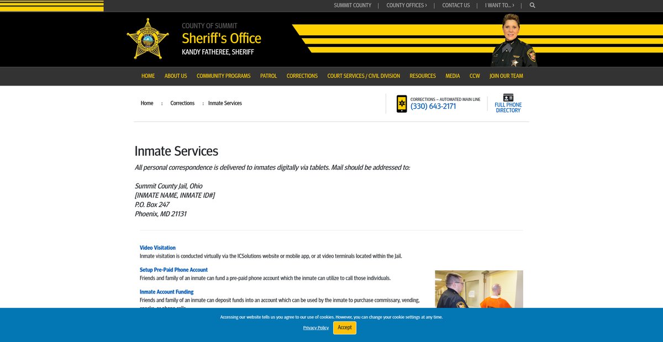663x342 pixels.
Task: Open the Full Phone Directory link
Action: (508, 108)
